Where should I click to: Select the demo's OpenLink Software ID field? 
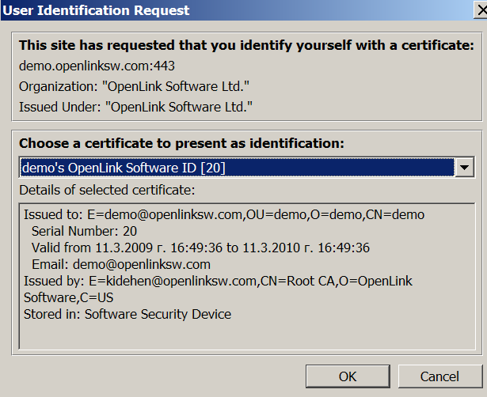236,168
